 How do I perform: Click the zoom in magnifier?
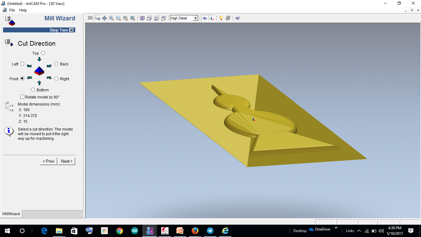112,18
